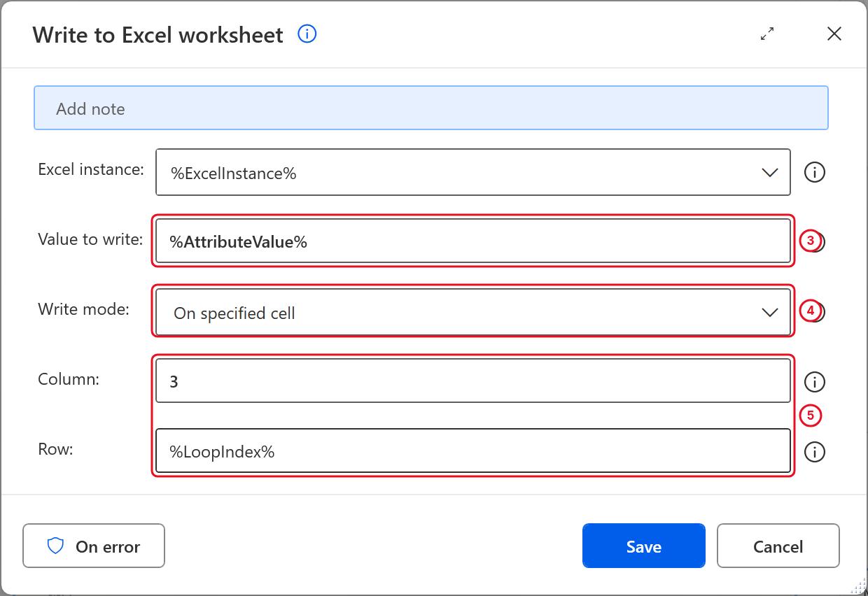Close the Write to Excel worksheet dialog
The width and height of the screenshot is (868, 596).
coord(834,34)
